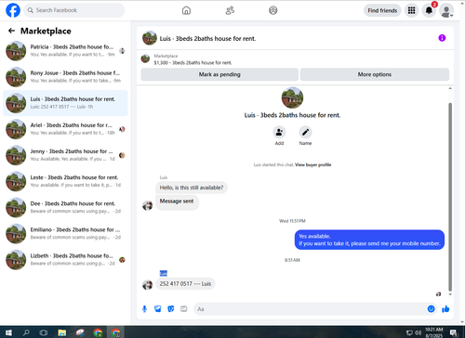Screen dimensions: 465x338
Task: Open Rony Josue's chat
Action: [x=65, y=77]
